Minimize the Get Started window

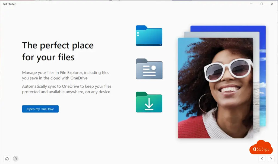[251, 4]
